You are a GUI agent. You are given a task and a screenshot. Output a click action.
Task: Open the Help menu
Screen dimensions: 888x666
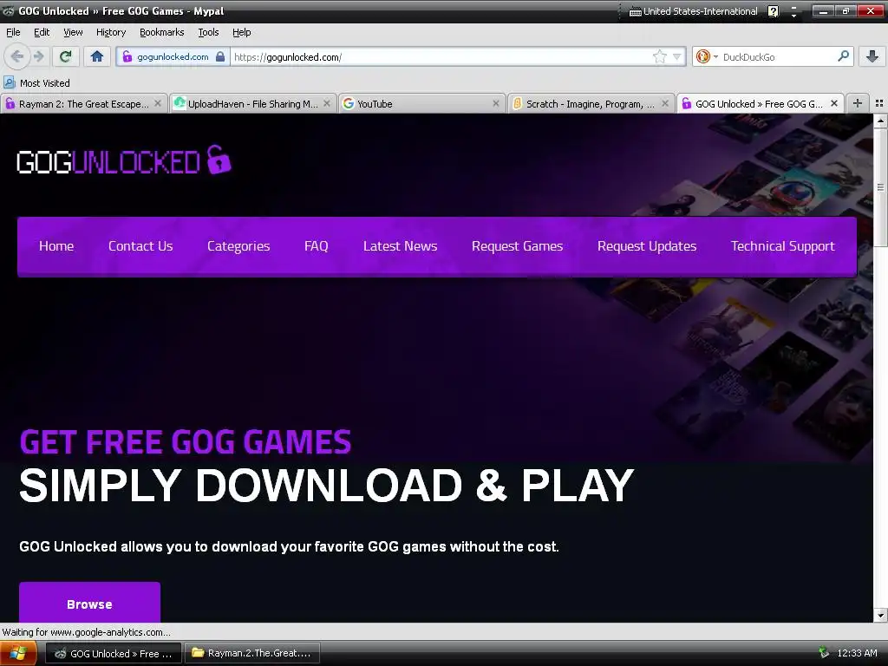(x=241, y=32)
